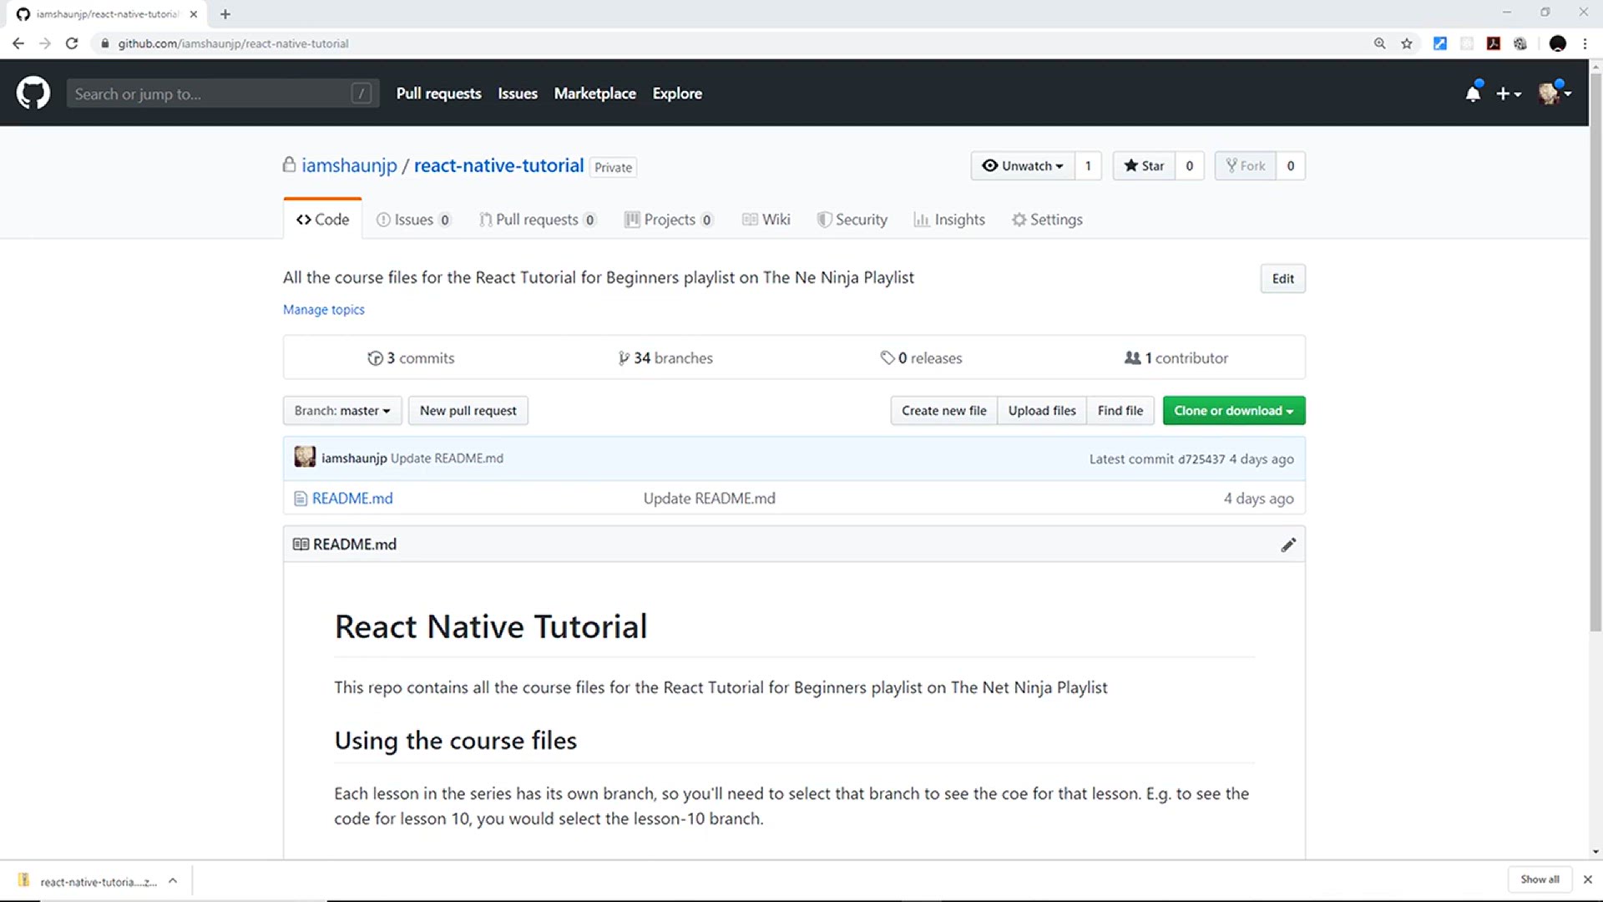Image resolution: width=1603 pixels, height=902 pixels.
Task: Click the page vertical scrollbar
Action: pyautogui.click(x=1595, y=351)
